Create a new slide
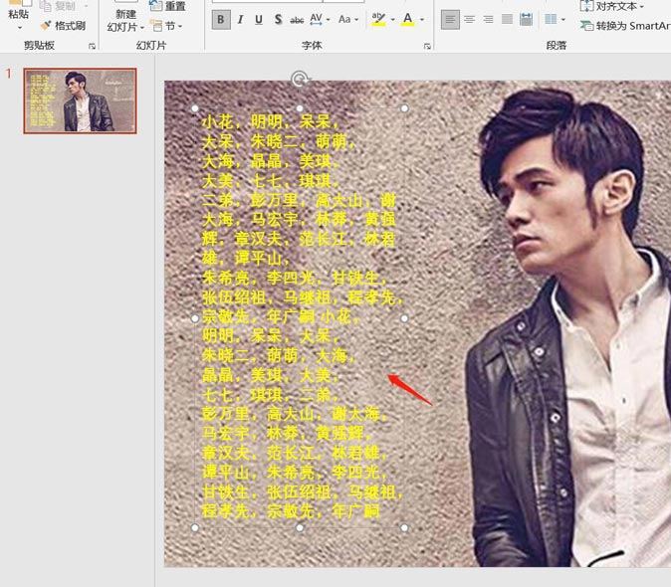 tap(125, 15)
